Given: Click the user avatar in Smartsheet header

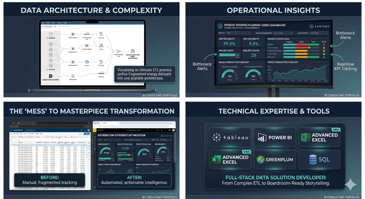Looking at the screenshot, I should (88, 130).
